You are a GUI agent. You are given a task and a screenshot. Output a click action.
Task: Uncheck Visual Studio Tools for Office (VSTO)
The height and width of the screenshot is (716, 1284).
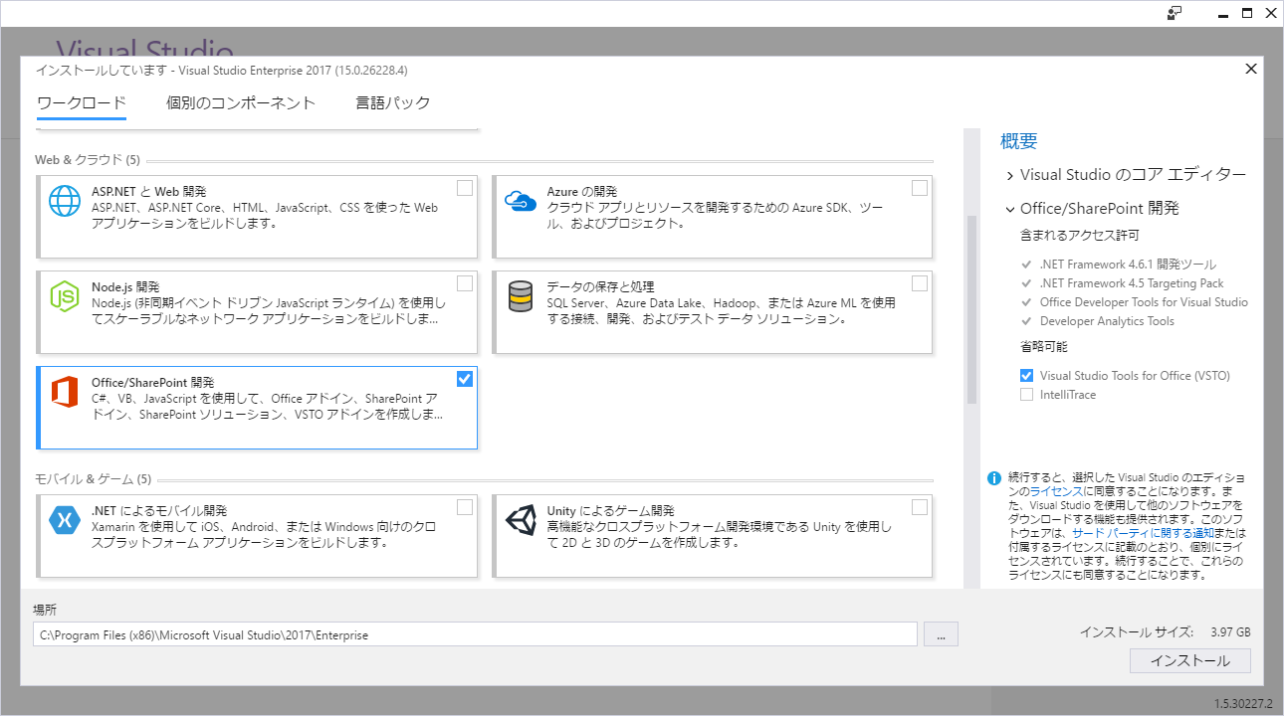click(x=1026, y=376)
